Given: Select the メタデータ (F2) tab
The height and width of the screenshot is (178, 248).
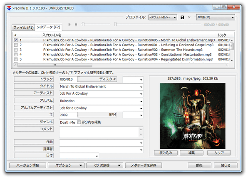Looking at the screenshot, I should [x=48, y=27].
